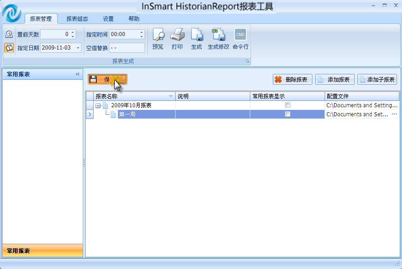Screen dimensions: 402x269
Task: Click the file icon of 2009年10月报表
Action: [105, 105]
